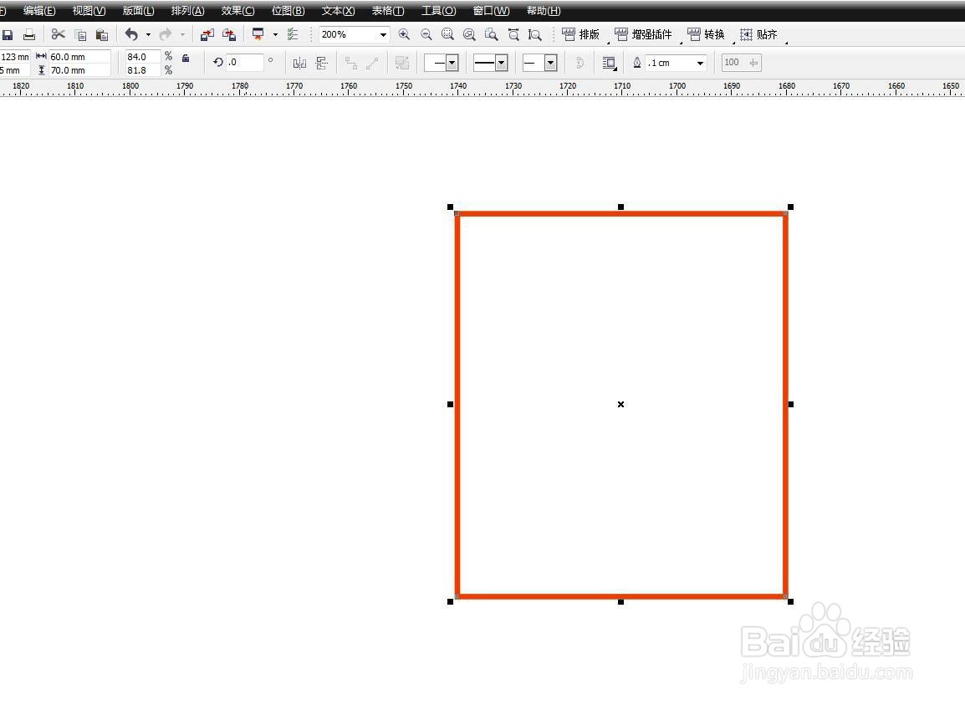This screenshot has height=705, width=965.
Task: Click the orange rectangle's left edge
Action: tap(457, 405)
